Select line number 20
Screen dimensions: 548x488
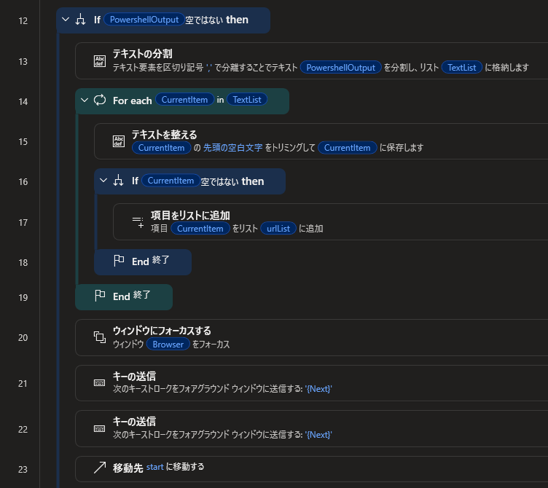click(x=23, y=338)
